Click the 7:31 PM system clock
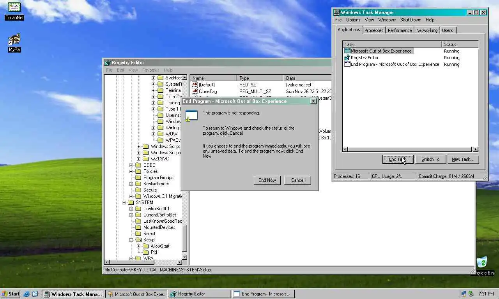The image size is (499, 299). point(486,294)
